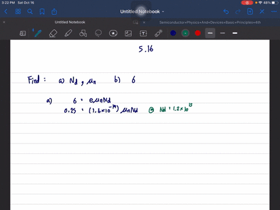Switch to the Untitled Notebook tab
Image resolution: width=280 pixels, height=210 pixels.
(70, 22)
